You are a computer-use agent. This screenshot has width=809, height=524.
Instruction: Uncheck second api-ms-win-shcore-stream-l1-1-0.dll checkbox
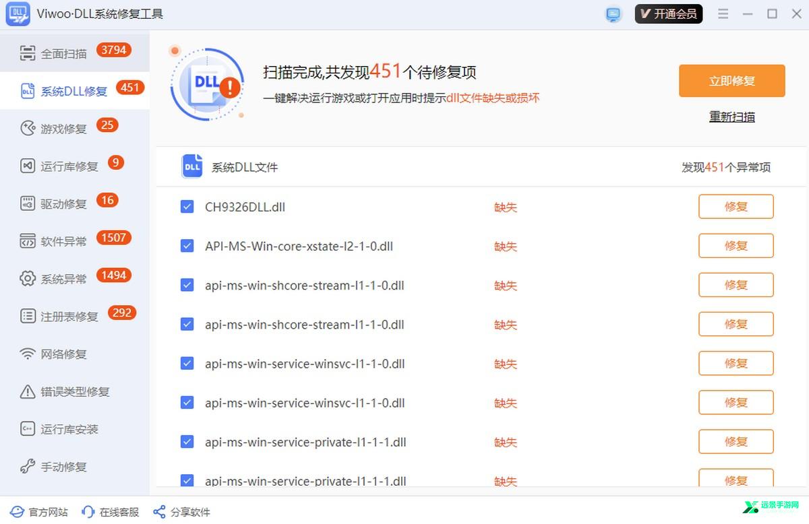187,324
